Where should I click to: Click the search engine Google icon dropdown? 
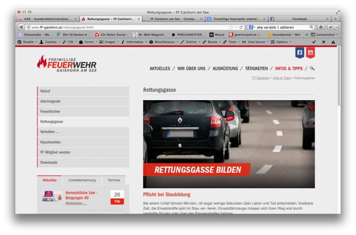tap(252, 27)
